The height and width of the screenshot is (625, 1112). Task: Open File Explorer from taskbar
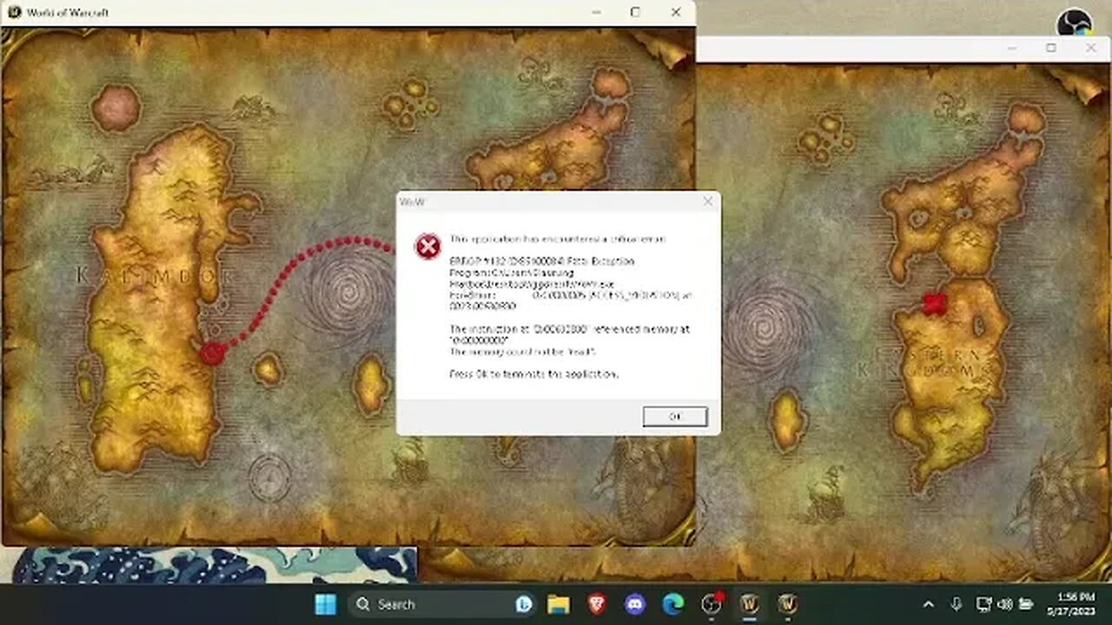tap(559, 604)
